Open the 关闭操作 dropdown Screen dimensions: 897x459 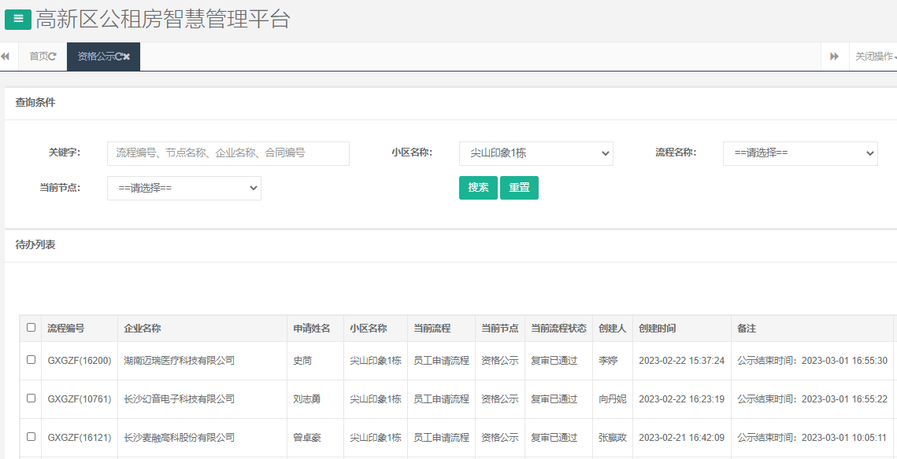pyautogui.click(x=873, y=56)
